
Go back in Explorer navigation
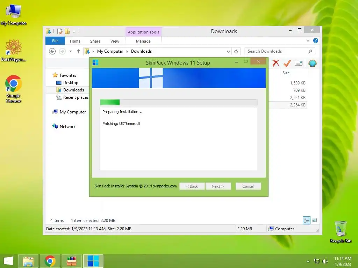tap(52, 51)
